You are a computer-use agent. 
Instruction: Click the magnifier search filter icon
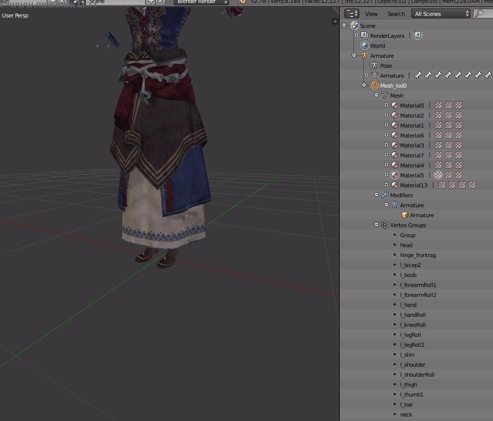click(479, 13)
